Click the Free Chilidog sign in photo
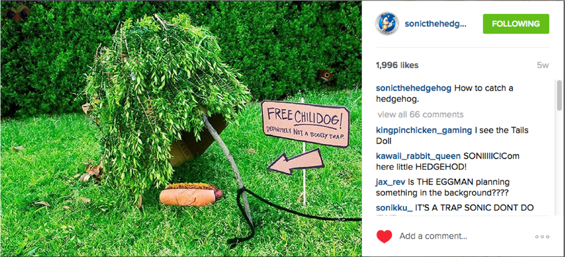Viewport: 565px width, 257px height. (x=306, y=124)
